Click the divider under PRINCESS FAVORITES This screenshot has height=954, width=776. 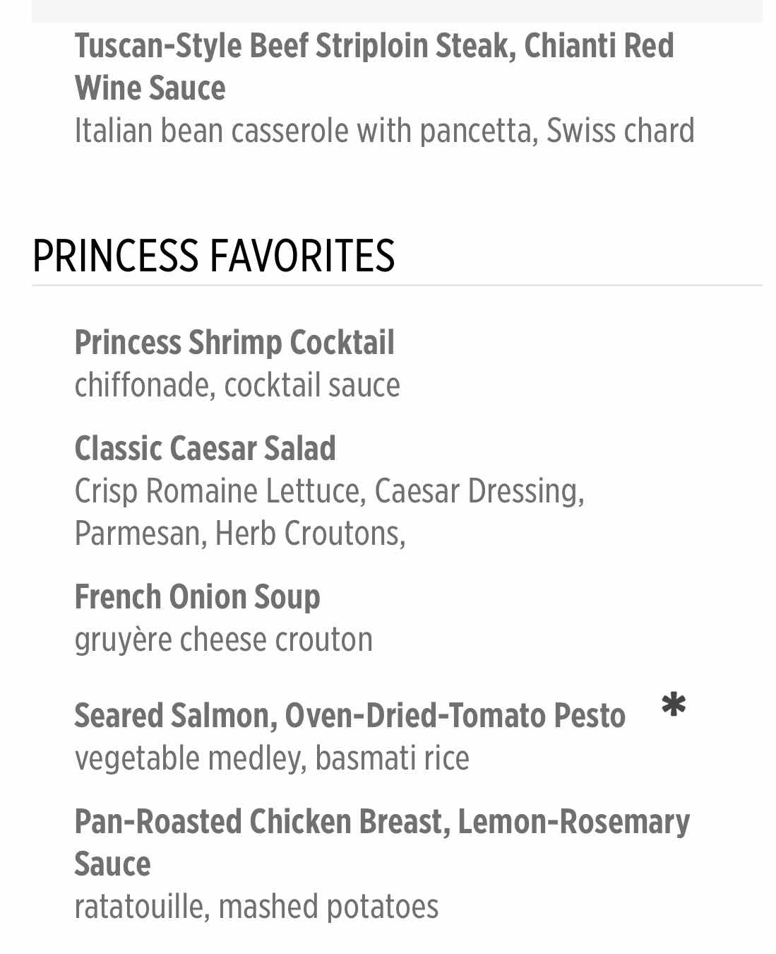[x=397, y=285]
